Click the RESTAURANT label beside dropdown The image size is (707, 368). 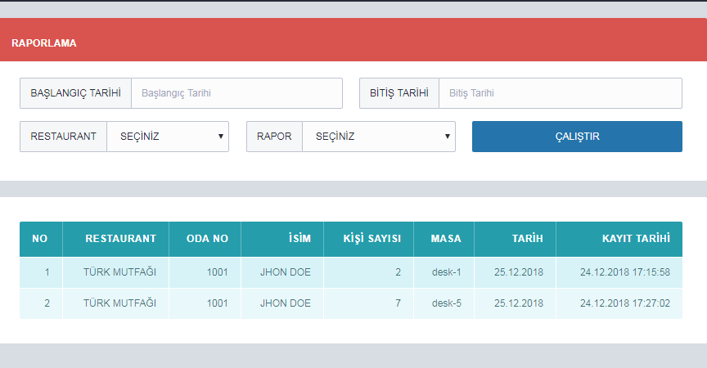pyautogui.click(x=64, y=137)
